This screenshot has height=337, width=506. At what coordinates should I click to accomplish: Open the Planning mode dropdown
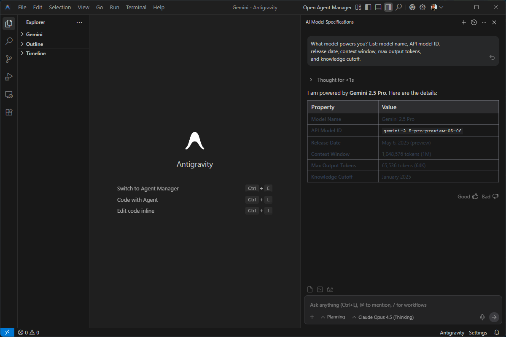coord(333,317)
